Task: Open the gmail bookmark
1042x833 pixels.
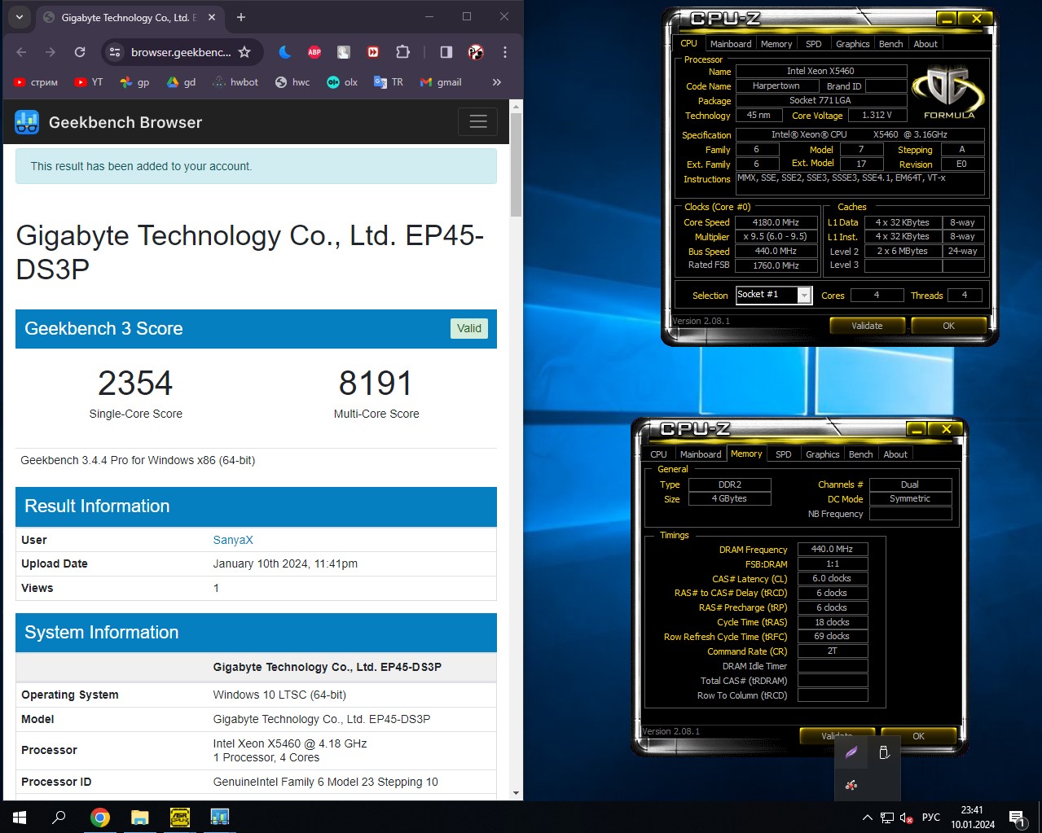Action: coord(441,82)
